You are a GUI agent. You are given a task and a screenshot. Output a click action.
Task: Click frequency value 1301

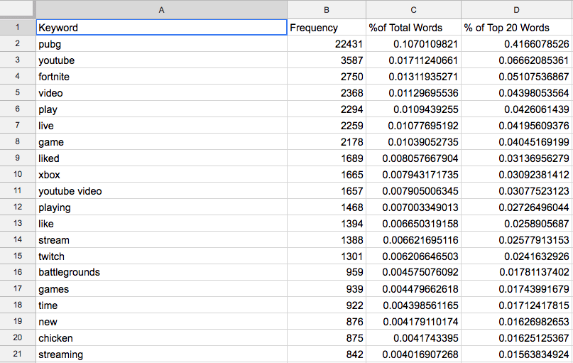coord(327,256)
